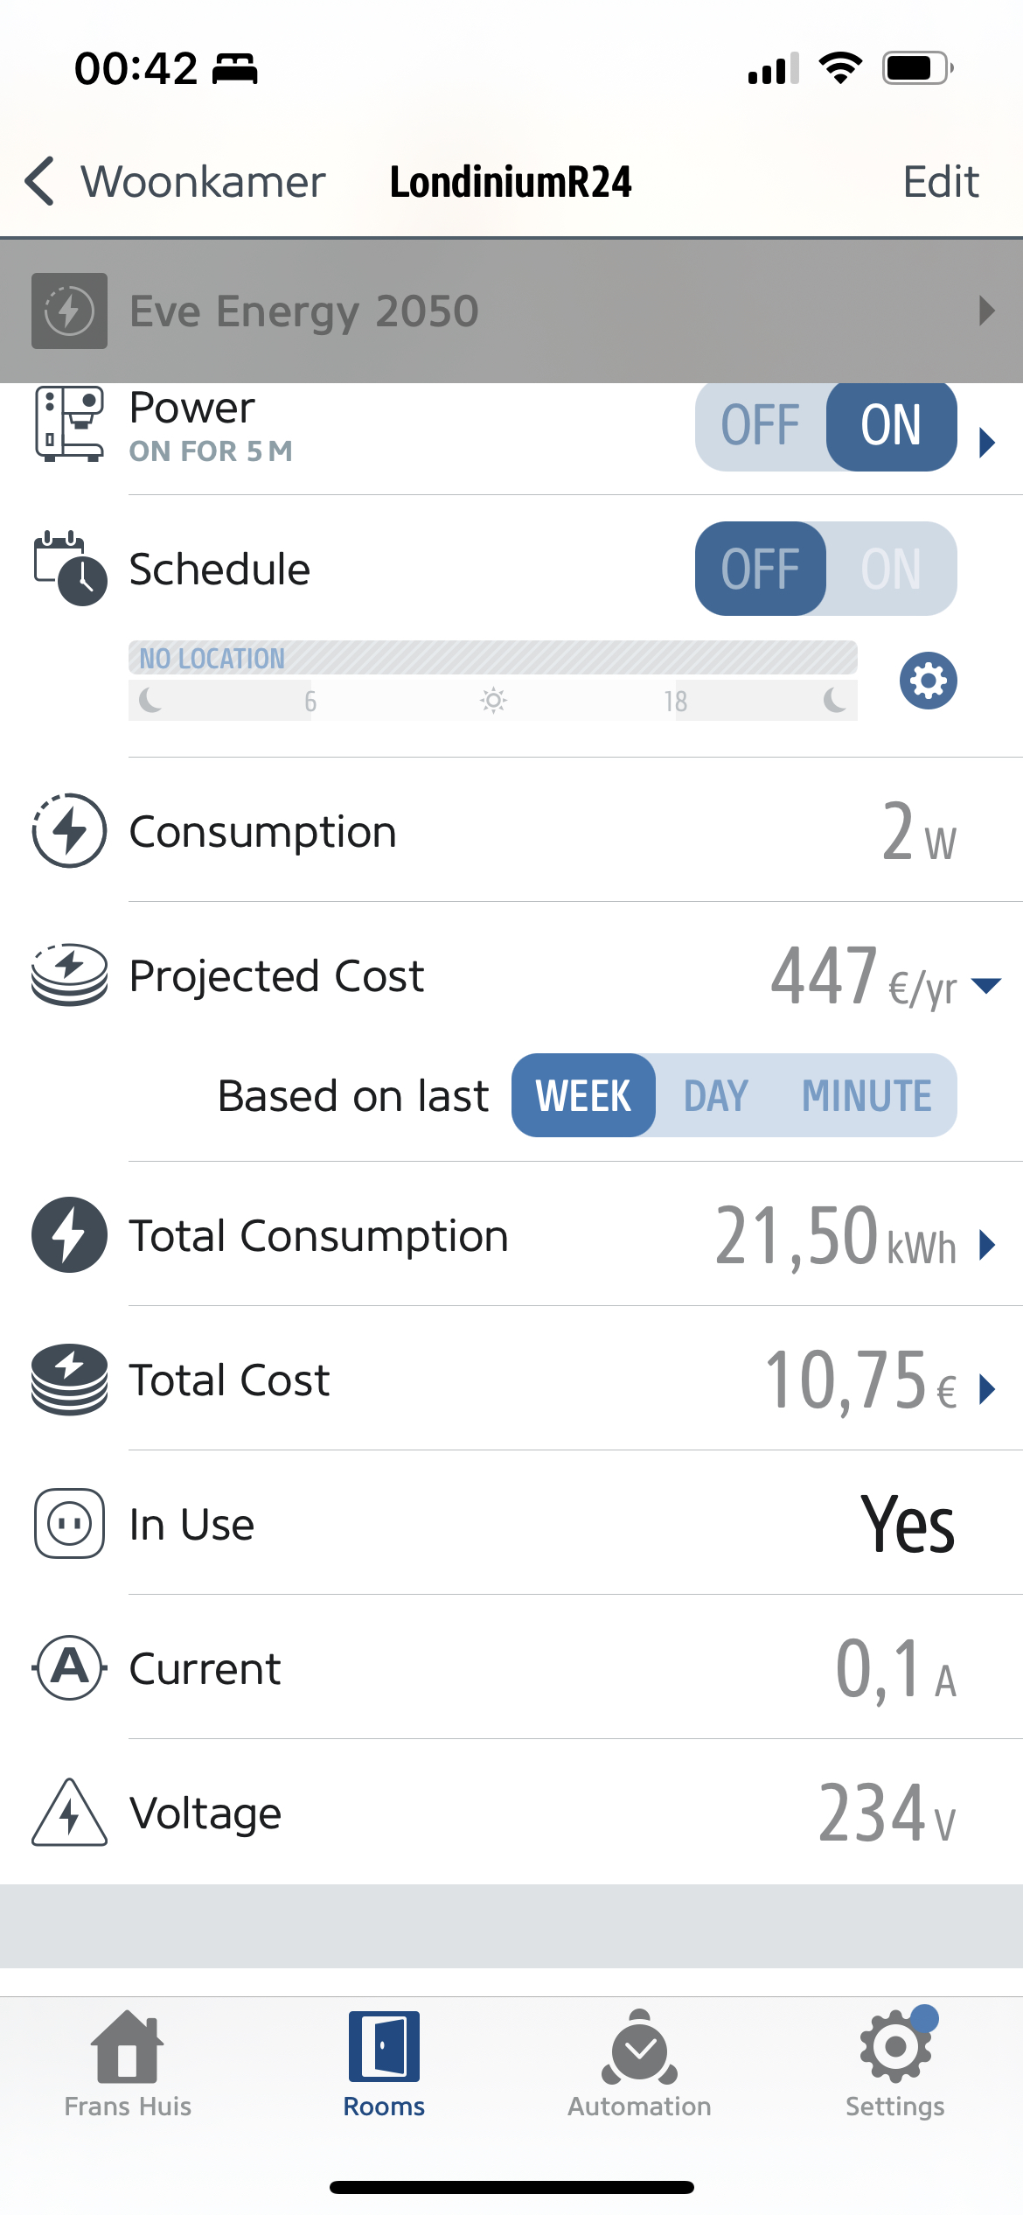Image resolution: width=1023 pixels, height=2215 pixels.
Task: Go back to Woonkamer
Action: [175, 182]
